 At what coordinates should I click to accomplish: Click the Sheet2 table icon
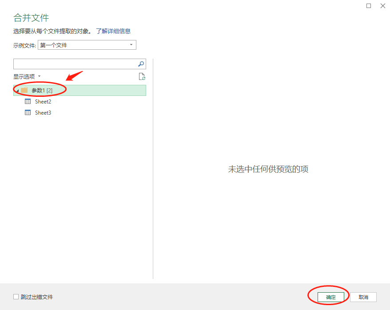click(x=28, y=101)
